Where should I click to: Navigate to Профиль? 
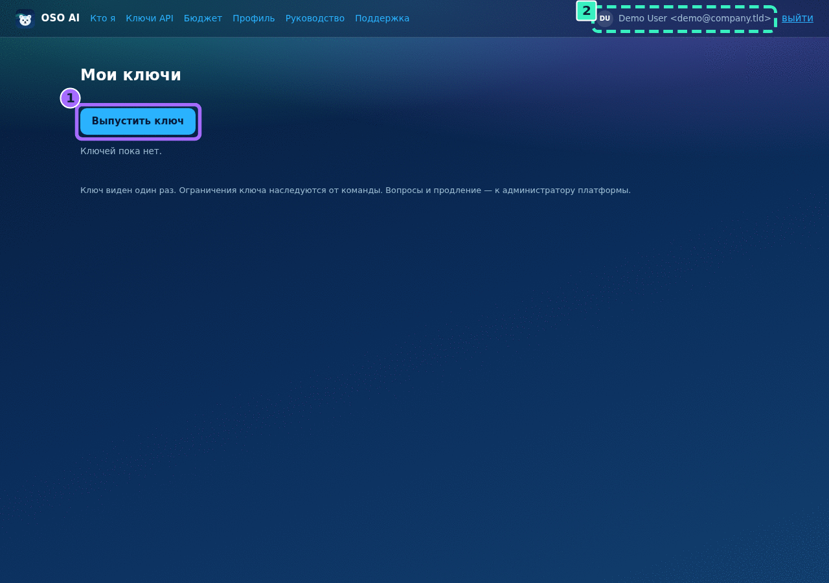click(x=254, y=18)
